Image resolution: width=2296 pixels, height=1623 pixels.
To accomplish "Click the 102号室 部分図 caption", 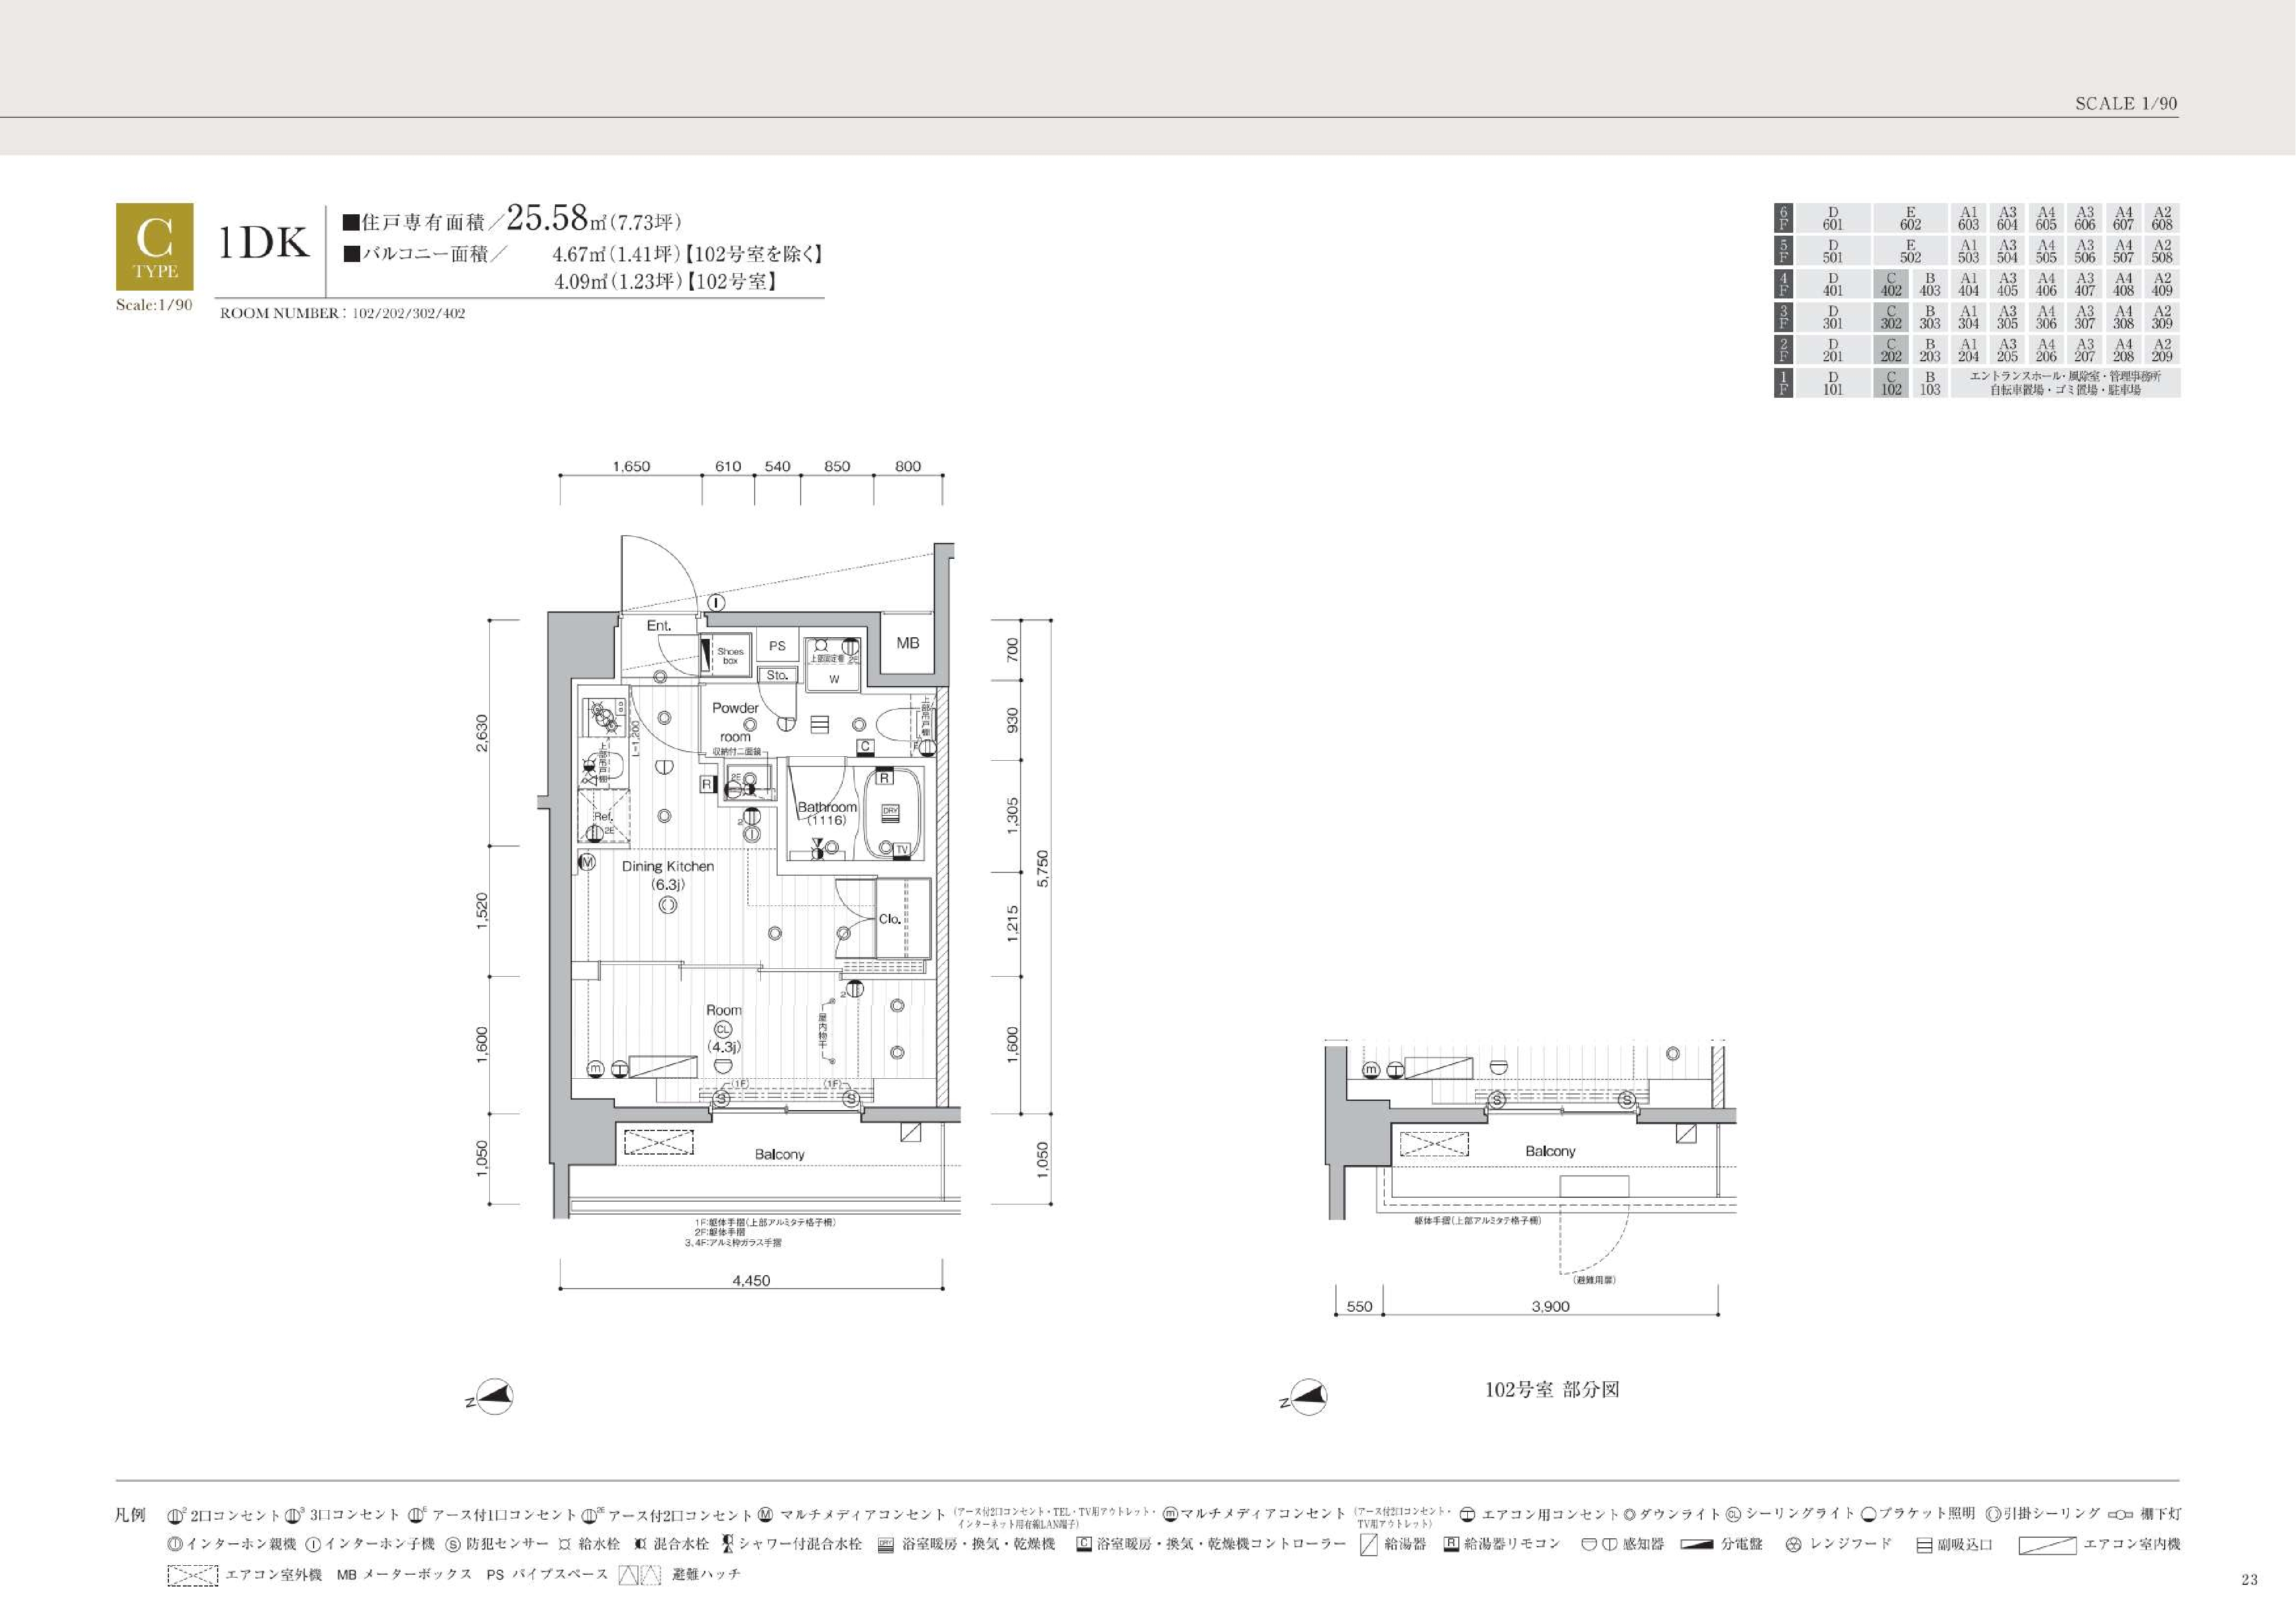I will pos(1551,1390).
